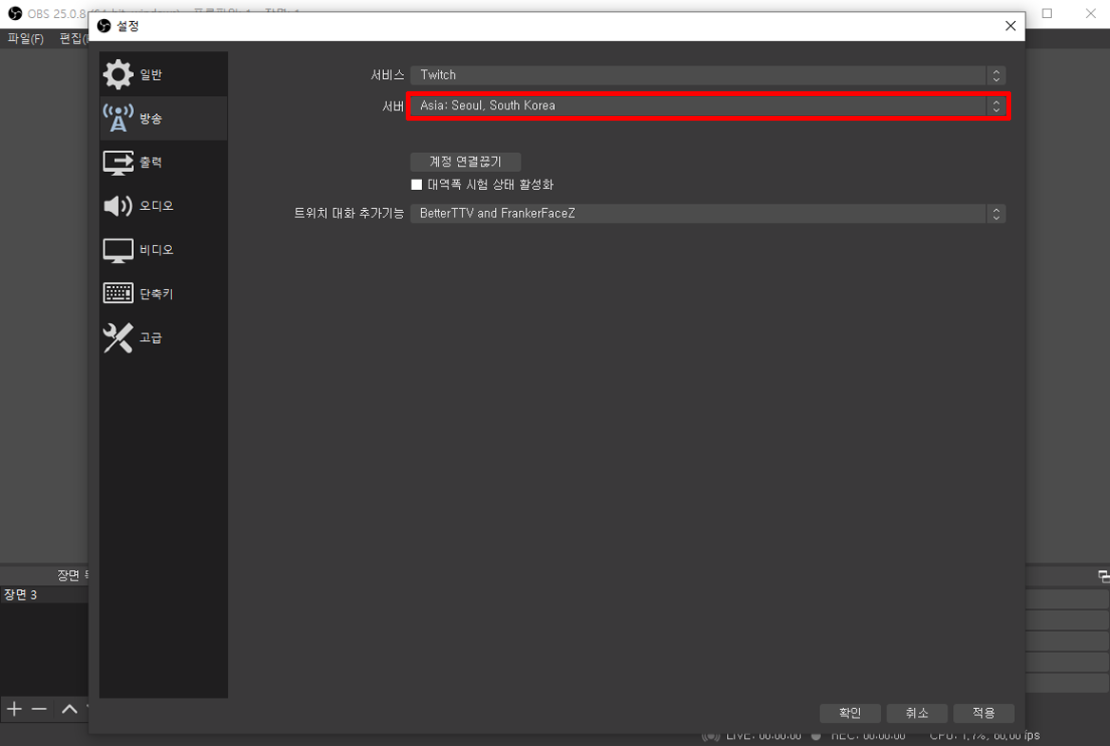Click the 오디오 label in settings sidebar
The height and width of the screenshot is (746, 1110).
click(157, 206)
